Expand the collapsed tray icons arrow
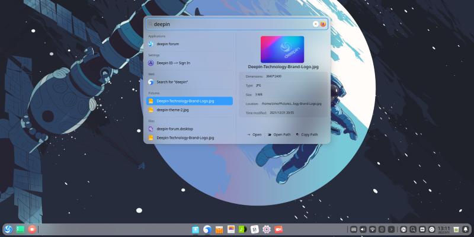Screen dimensions: 474x237 (392, 229)
